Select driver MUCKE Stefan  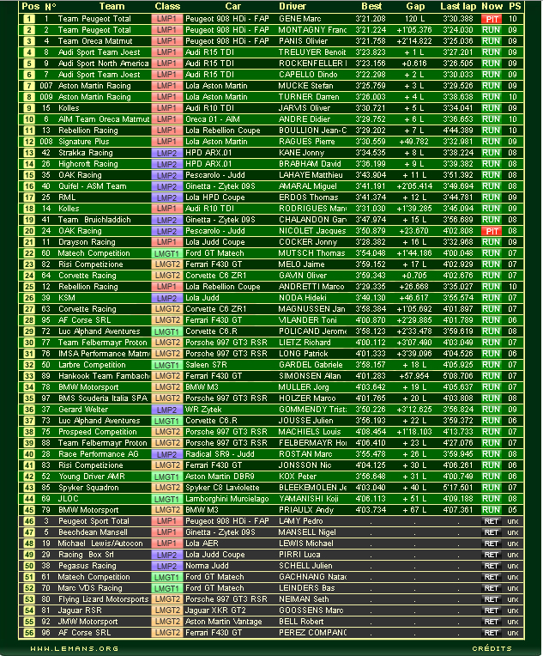(306, 86)
